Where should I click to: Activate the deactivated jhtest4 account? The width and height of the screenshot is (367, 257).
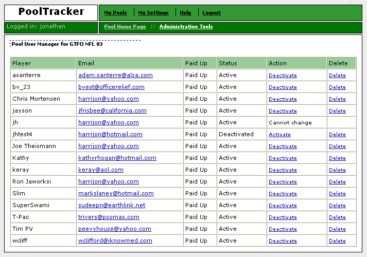279,135
